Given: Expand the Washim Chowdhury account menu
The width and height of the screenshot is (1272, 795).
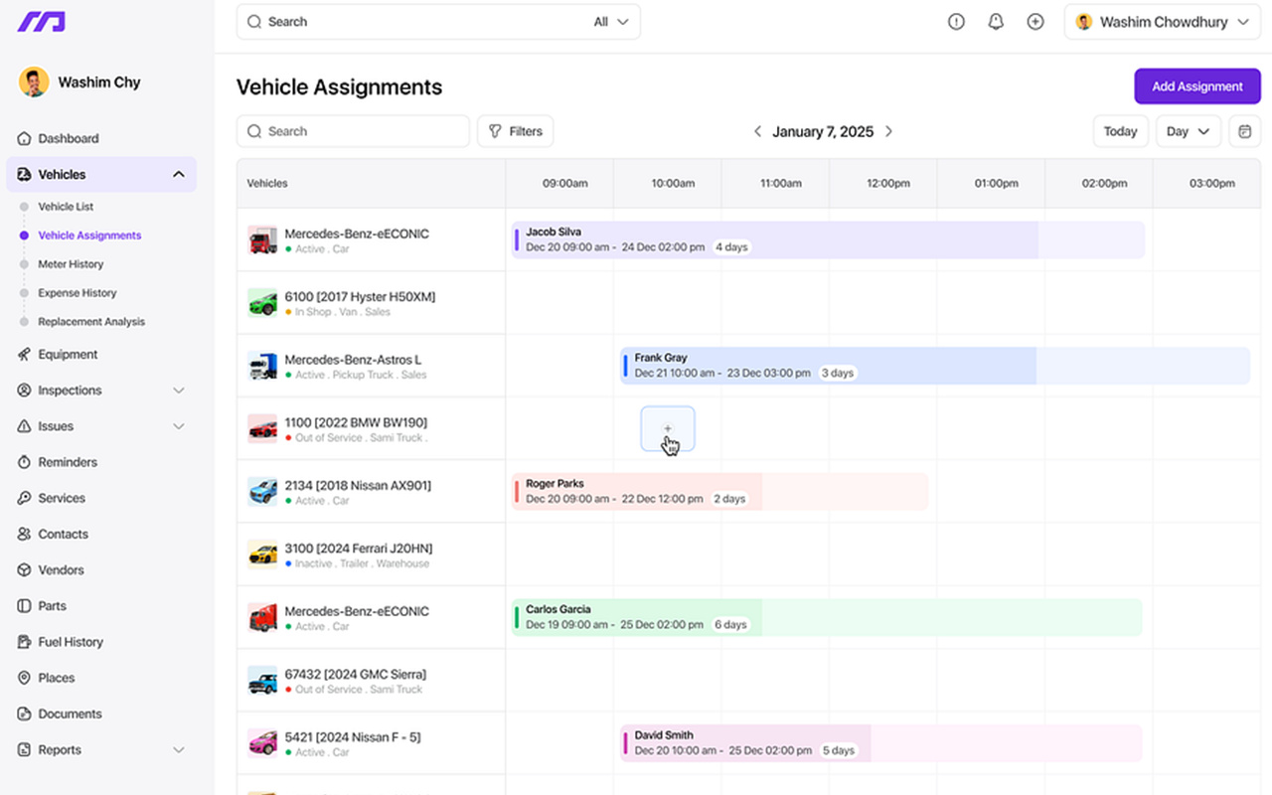Looking at the screenshot, I should (x=1161, y=21).
